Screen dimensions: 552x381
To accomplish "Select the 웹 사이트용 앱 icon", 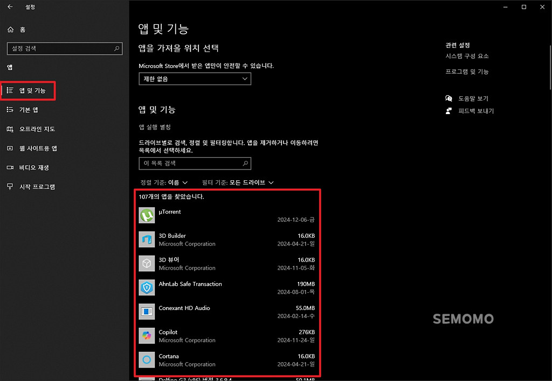I will point(10,149).
